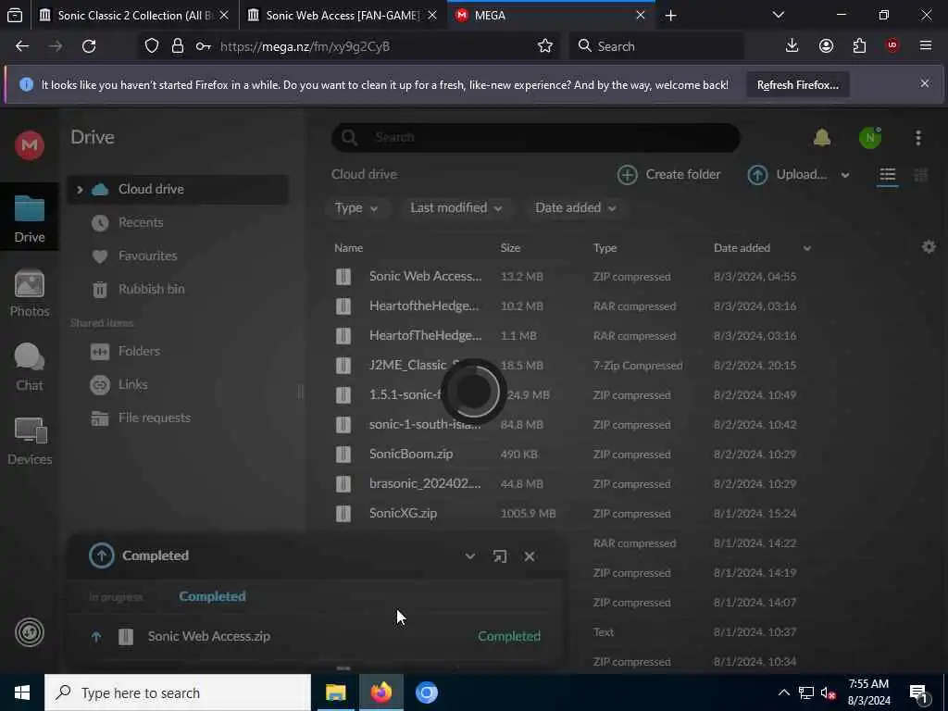Open the Date added filter dropdown
This screenshot has height=711, width=948.
[x=575, y=208]
